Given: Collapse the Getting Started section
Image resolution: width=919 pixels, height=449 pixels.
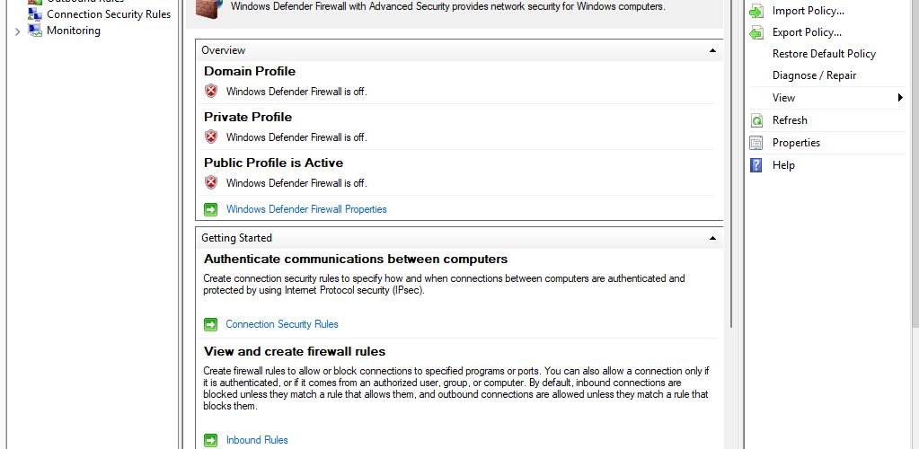Looking at the screenshot, I should point(712,238).
